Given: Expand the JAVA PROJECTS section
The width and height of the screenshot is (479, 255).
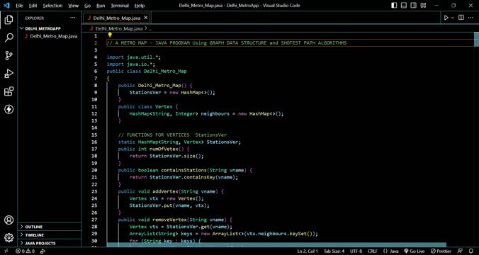Looking at the screenshot, I should pyautogui.click(x=50, y=244).
